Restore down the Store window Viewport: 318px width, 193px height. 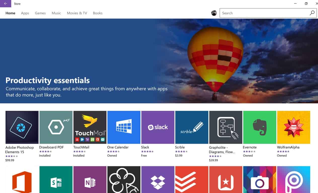(306, 4)
